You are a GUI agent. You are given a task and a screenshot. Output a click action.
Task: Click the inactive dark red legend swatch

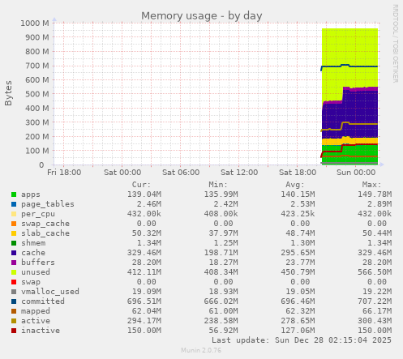(x=14, y=331)
